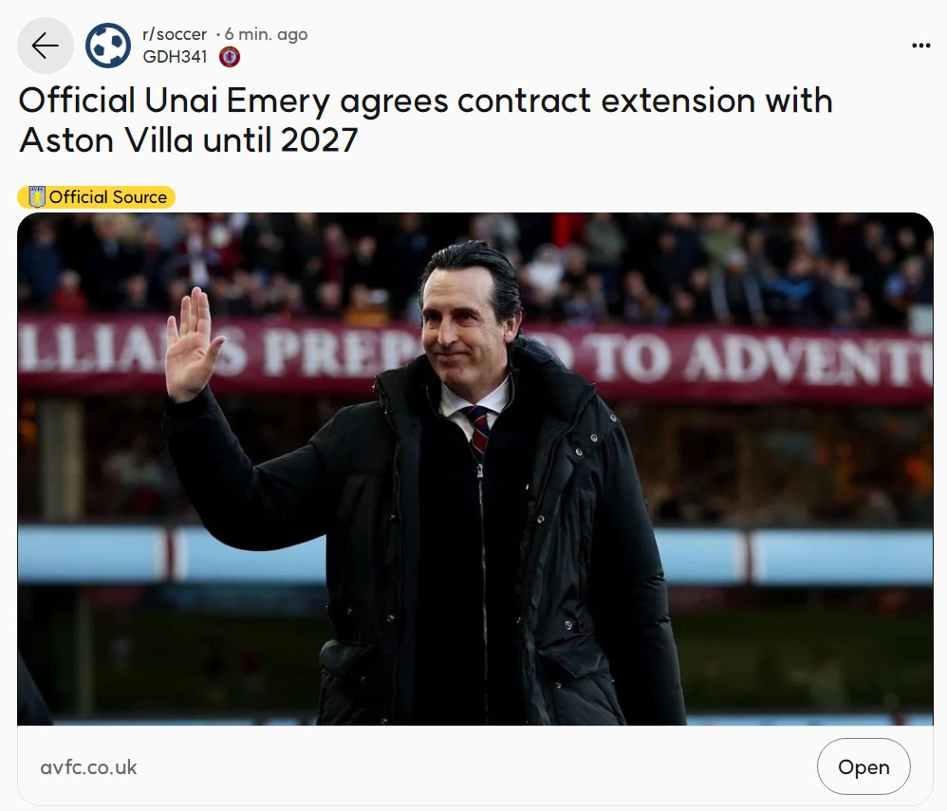Open the post's stadium photo preview
The height and width of the screenshot is (811, 947).
(x=474, y=469)
